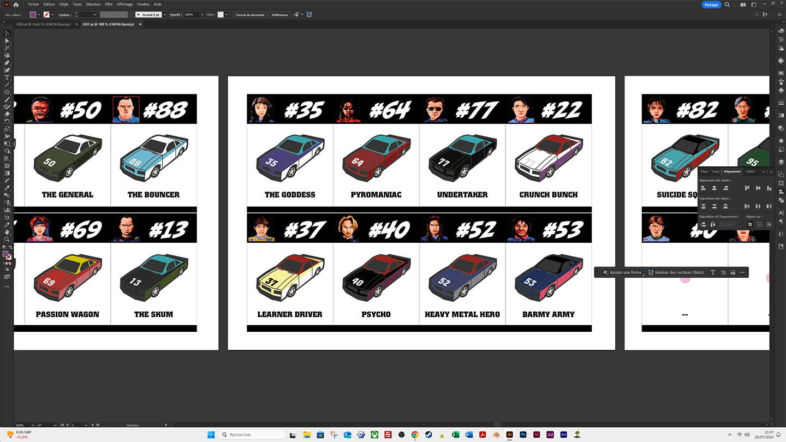This screenshot has width=786, height=442.
Task: Enable align to artboard option
Action: click(x=749, y=224)
